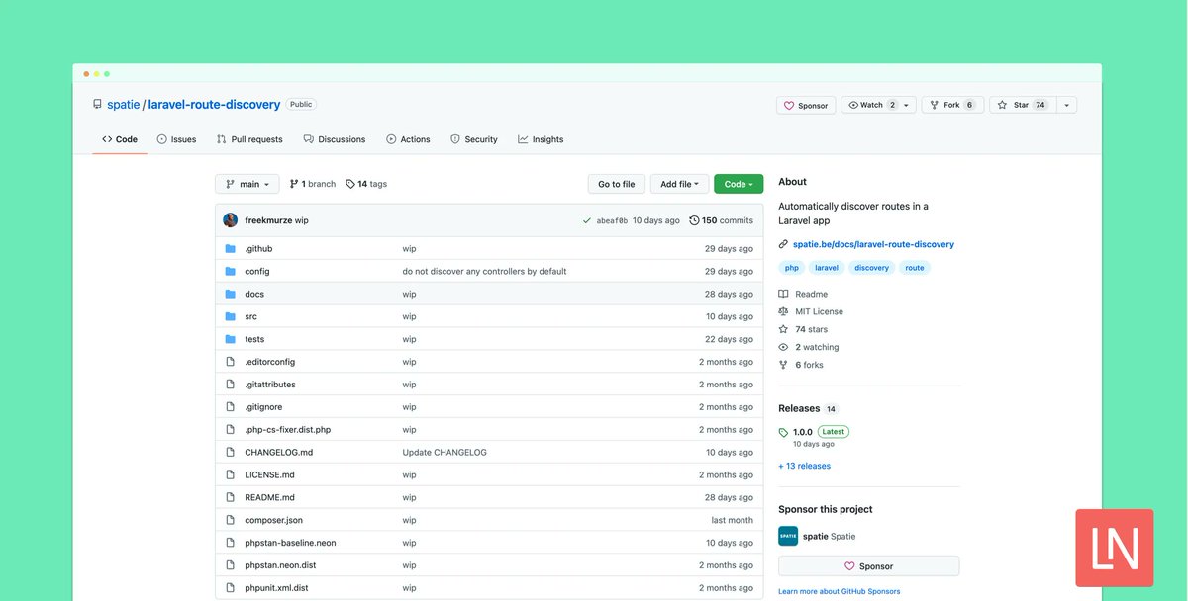Image resolution: width=1188 pixels, height=601 pixels.
Task: Click the composer.json file icon
Action: click(231, 520)
